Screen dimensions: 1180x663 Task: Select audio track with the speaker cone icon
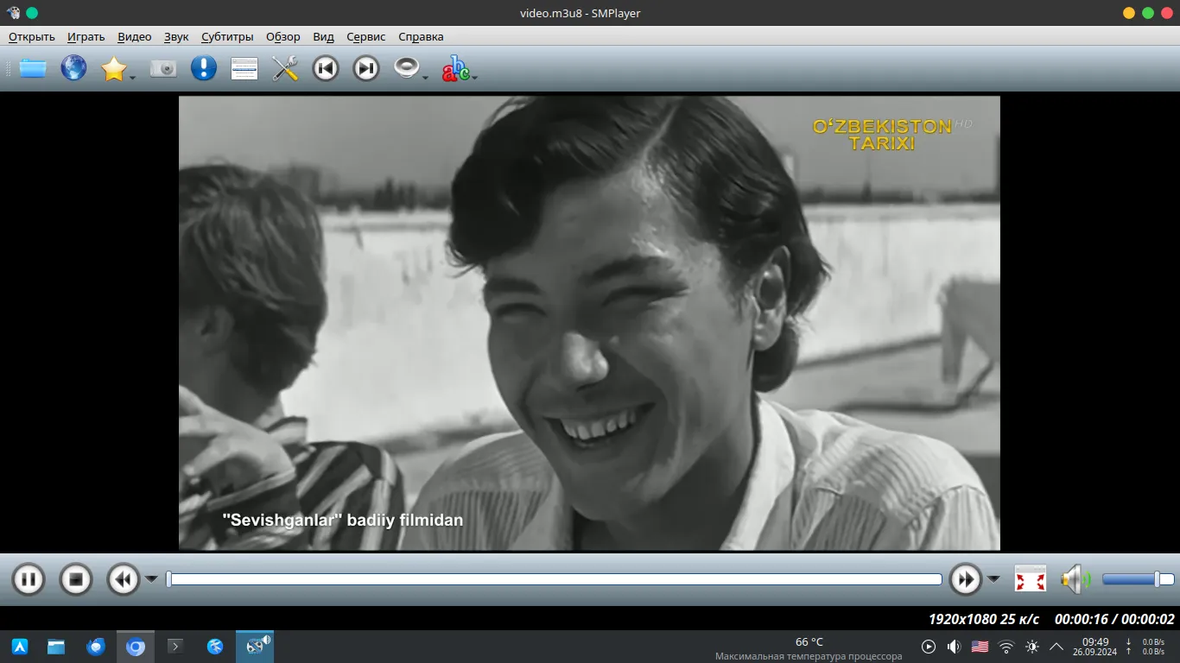pyautogui.click(x=406, y=67)
